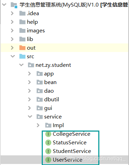Select the gui package label

pos(48,108)
